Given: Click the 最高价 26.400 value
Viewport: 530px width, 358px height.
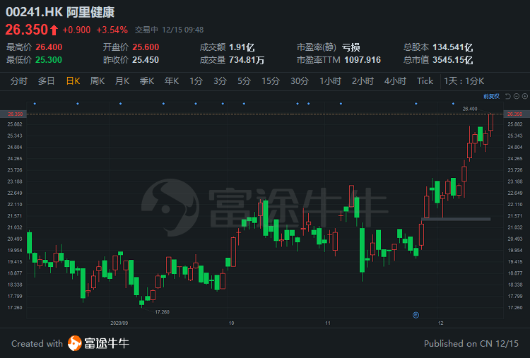Looking at the screenshot, I should 49,47.
